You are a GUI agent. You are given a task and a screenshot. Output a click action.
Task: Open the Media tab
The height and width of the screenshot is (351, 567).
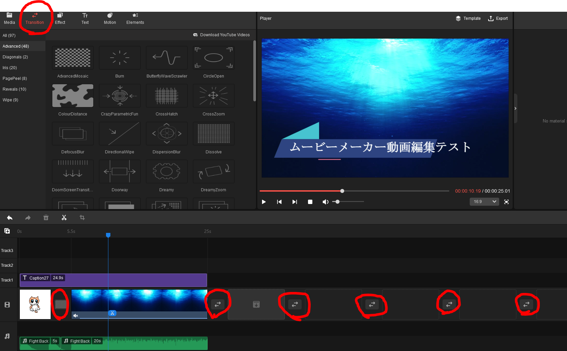coord(9,18)
